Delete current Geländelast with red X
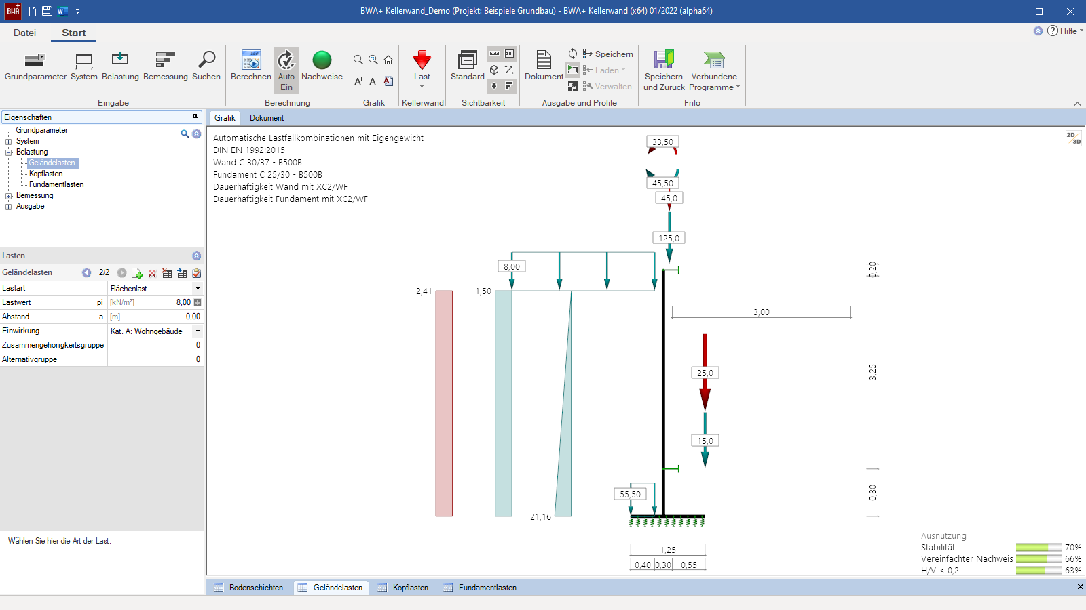This screenshot has height=610, width=1086. [152, 273]
